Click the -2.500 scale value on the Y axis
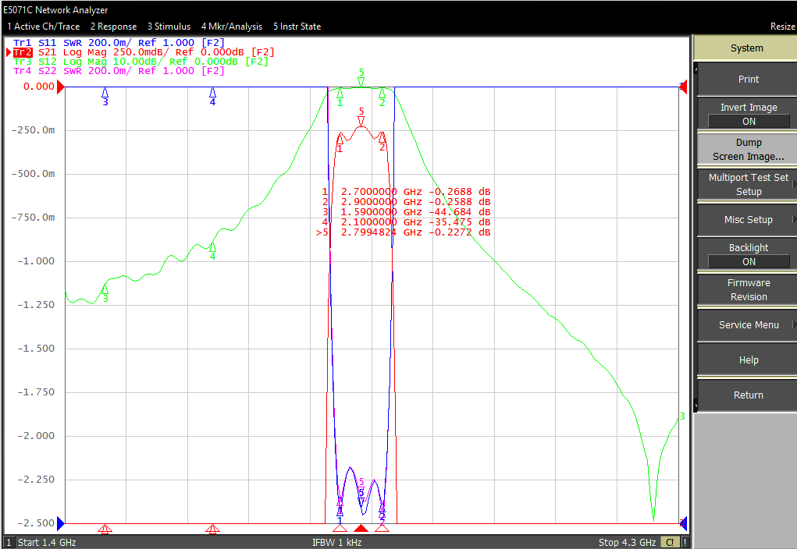This screenshot has height=549, width=797. pos(36,523)
